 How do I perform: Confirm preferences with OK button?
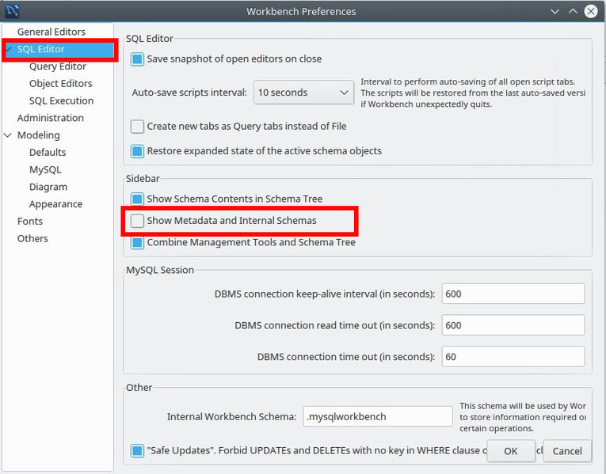click(x=511, y=451)
